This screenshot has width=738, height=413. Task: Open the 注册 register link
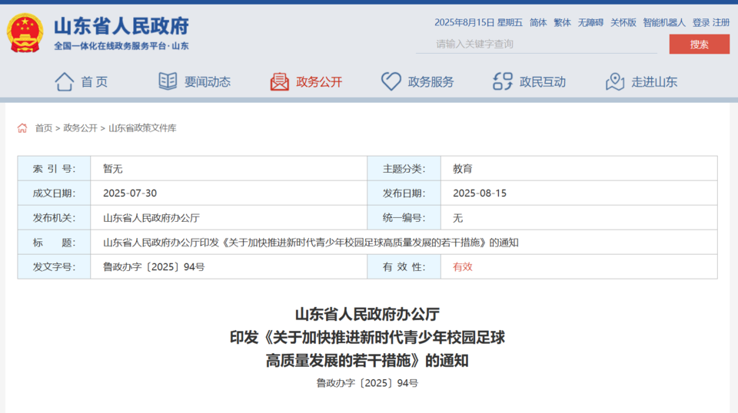click(721, 22)
